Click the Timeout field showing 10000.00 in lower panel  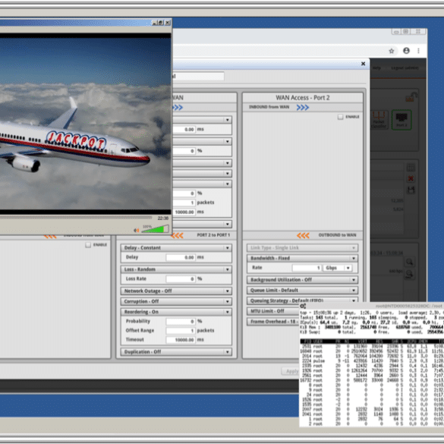pos(181,339)
